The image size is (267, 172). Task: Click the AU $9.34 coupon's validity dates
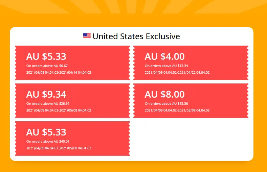pyautogui.click(x=59, y=110)
